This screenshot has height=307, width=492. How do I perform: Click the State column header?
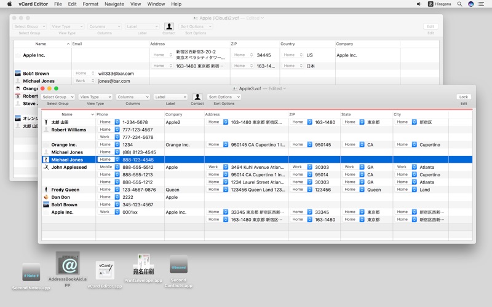click(367, 114)
